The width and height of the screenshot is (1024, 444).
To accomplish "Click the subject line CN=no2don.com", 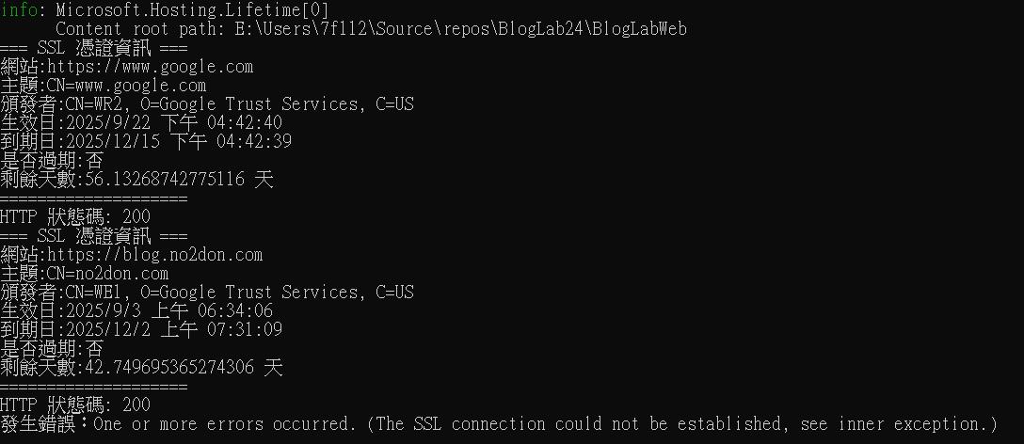I will 107,274.
